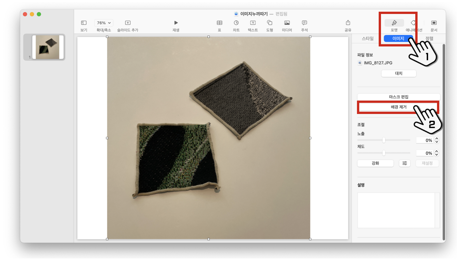Add a text box with 텍스트 icon
Screen dimensions: 459x261
[253, 23]
